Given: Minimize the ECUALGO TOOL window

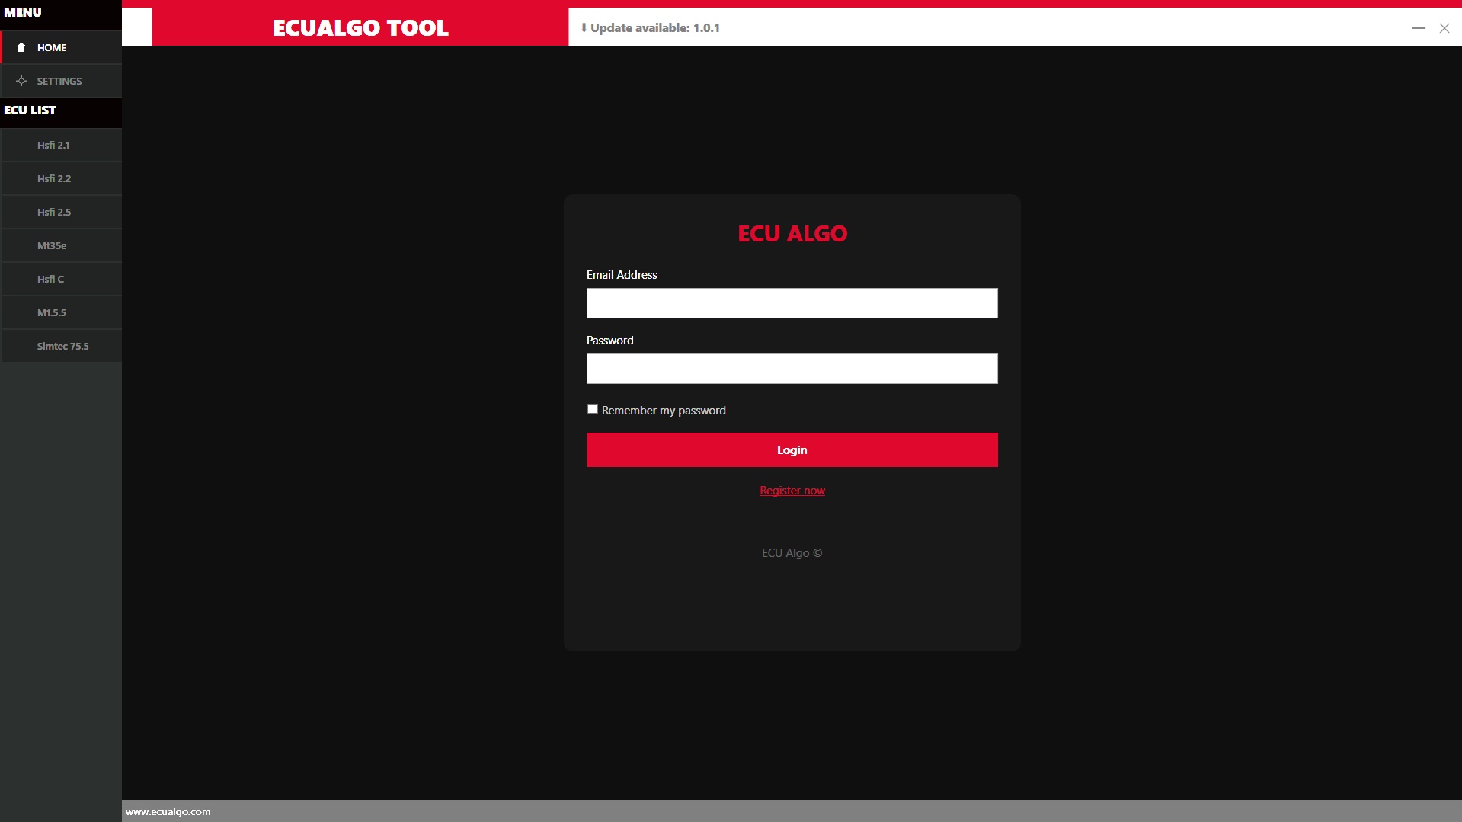Looking at the screenshot, I should pos(1419,27).
